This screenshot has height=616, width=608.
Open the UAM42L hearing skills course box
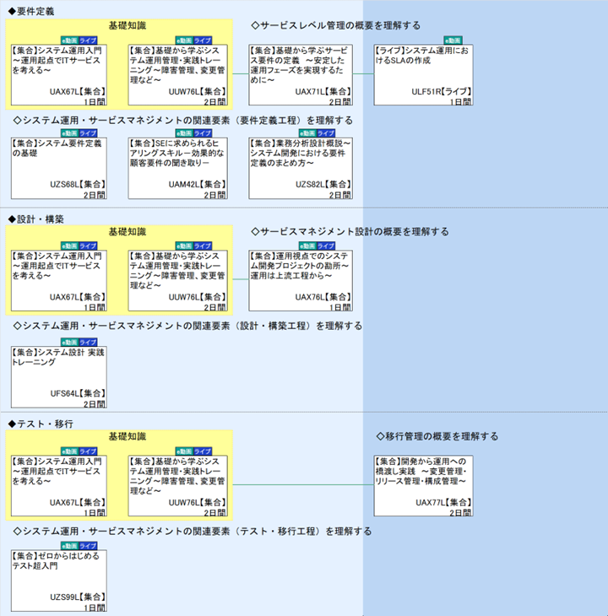177,168
